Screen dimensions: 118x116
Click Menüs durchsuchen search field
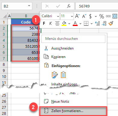point(73,39)
